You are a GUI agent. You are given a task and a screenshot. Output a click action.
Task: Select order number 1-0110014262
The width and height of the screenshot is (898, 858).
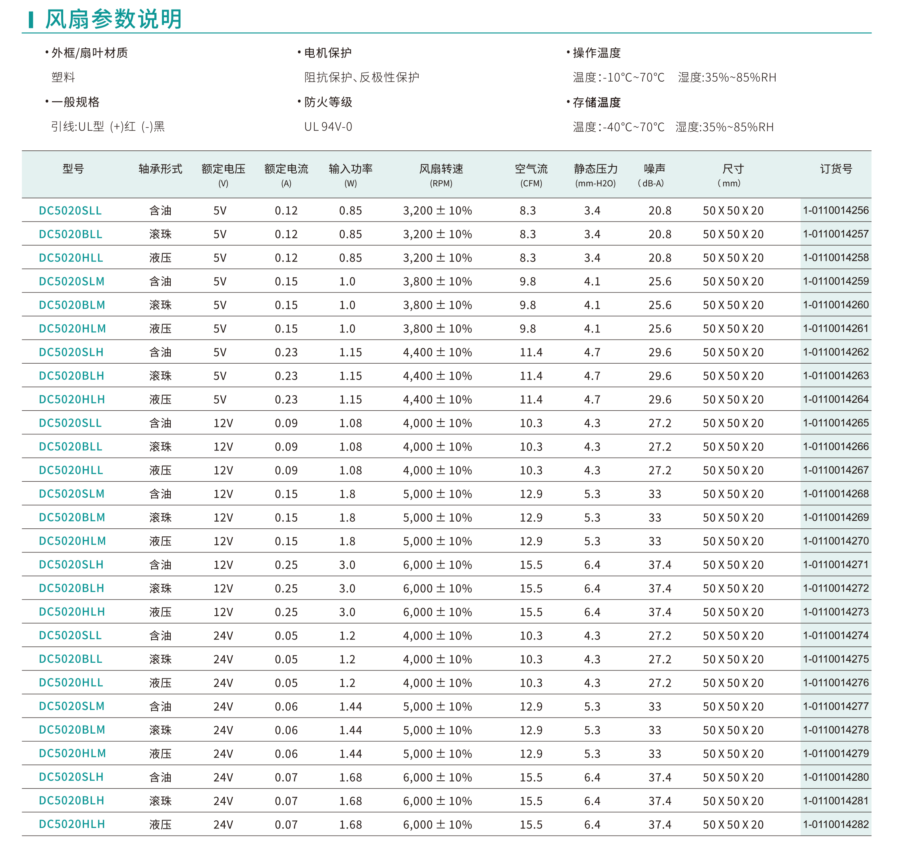coord(836,352)
